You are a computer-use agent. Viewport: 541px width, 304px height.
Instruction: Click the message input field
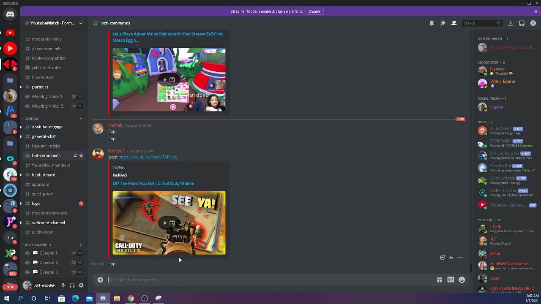click(270, 280)
